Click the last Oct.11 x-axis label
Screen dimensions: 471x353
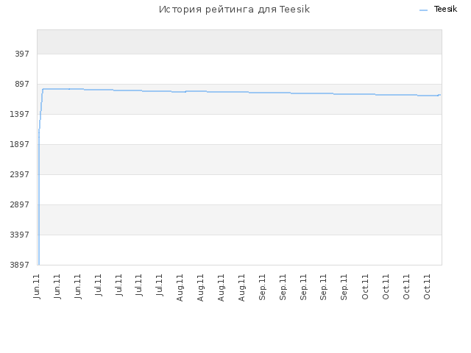pos(427,287)
